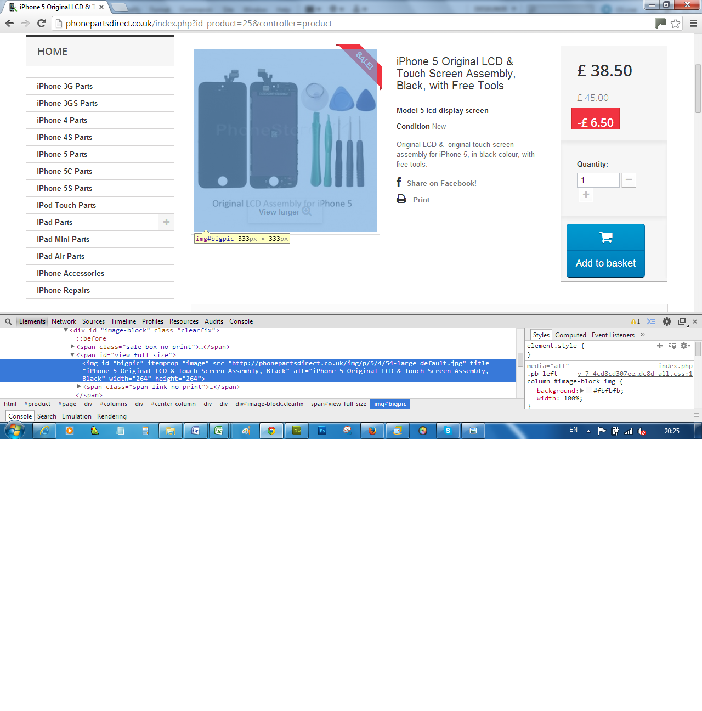Go back to the previous page
Image resolution: width=702 pixels, height=711 pixels.
click(9, 23)
